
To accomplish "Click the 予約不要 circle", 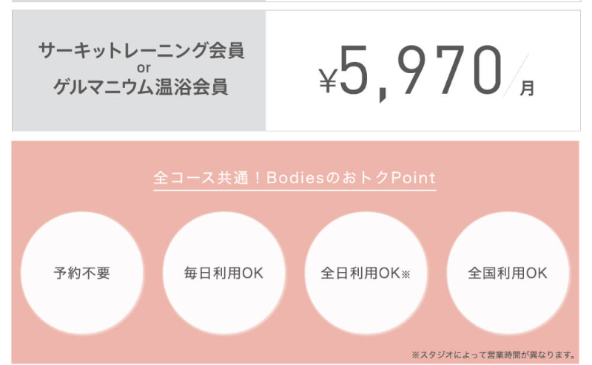I will click(x=82, y=273).
